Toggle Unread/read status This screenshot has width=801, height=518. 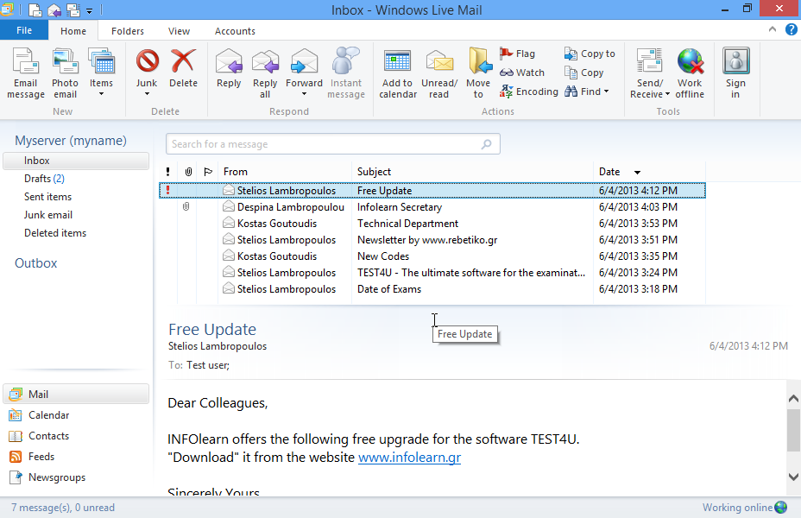click(x=438, y=73)
